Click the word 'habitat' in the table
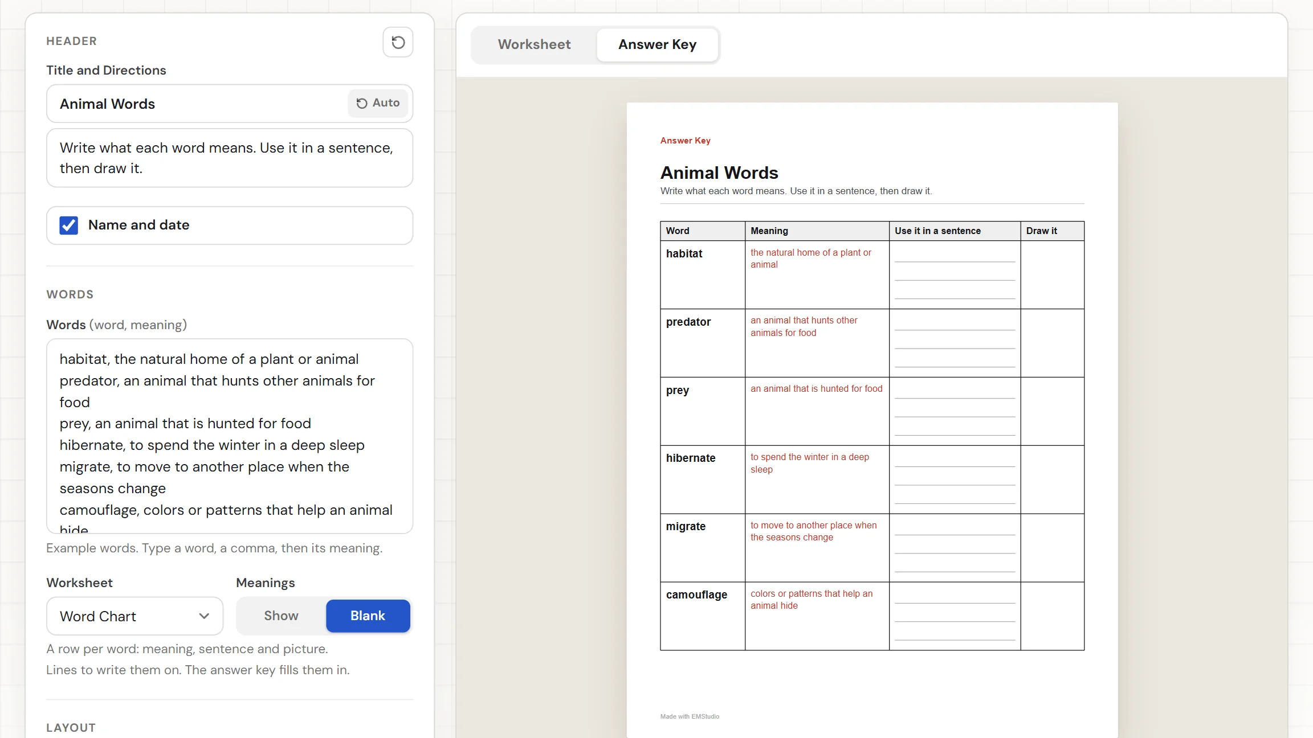1313x738 pixels. [x=684, y=253]
